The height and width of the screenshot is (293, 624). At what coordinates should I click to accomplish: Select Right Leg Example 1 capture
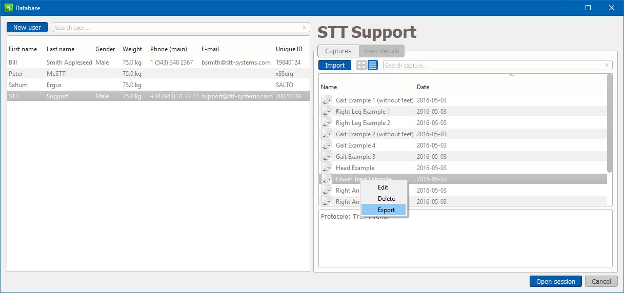point(463,112)
